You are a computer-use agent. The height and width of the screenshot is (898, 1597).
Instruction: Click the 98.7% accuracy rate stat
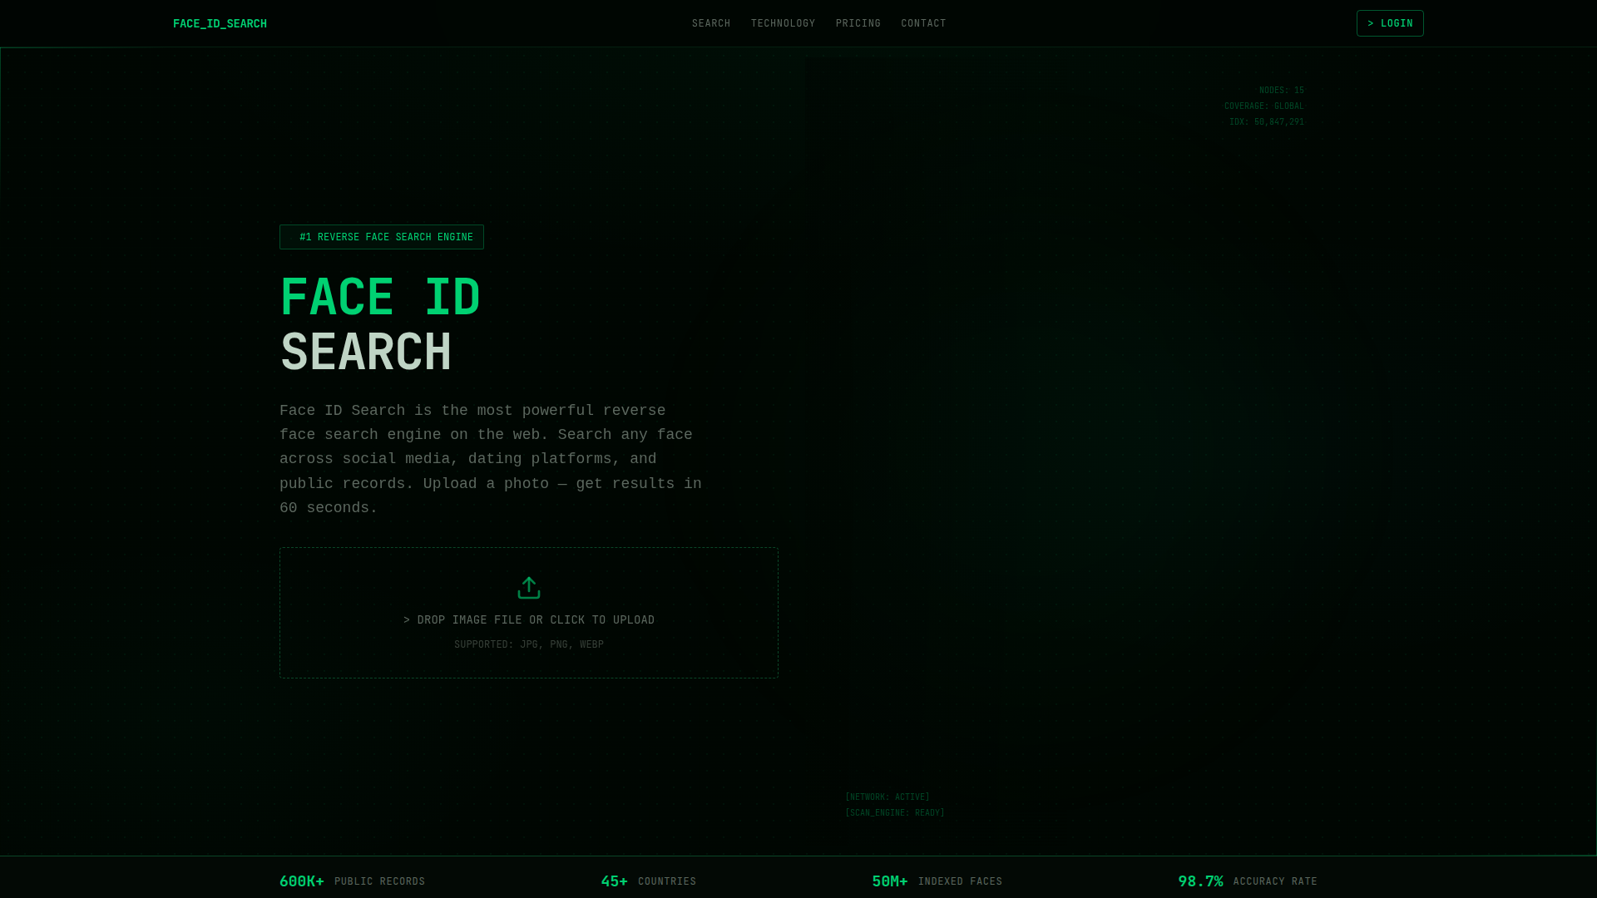1247,881
